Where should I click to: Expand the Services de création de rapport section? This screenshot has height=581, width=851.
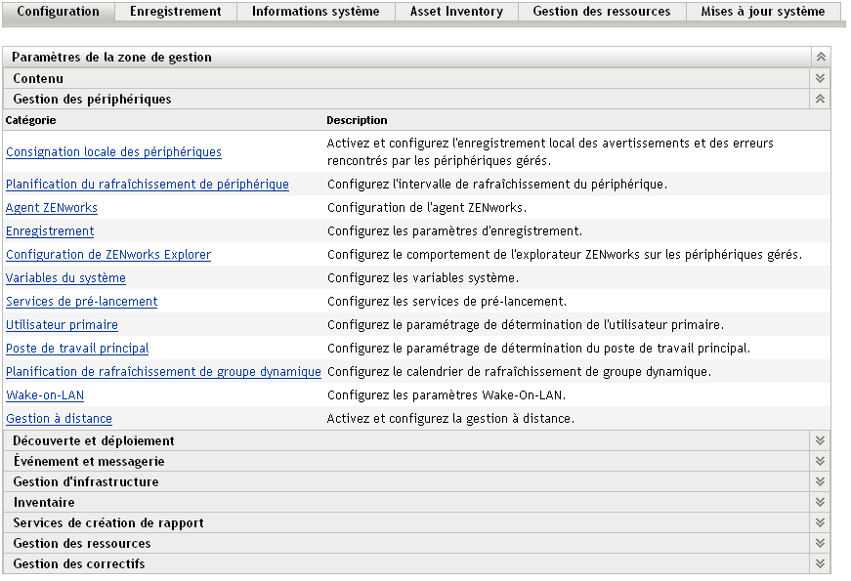820,522
